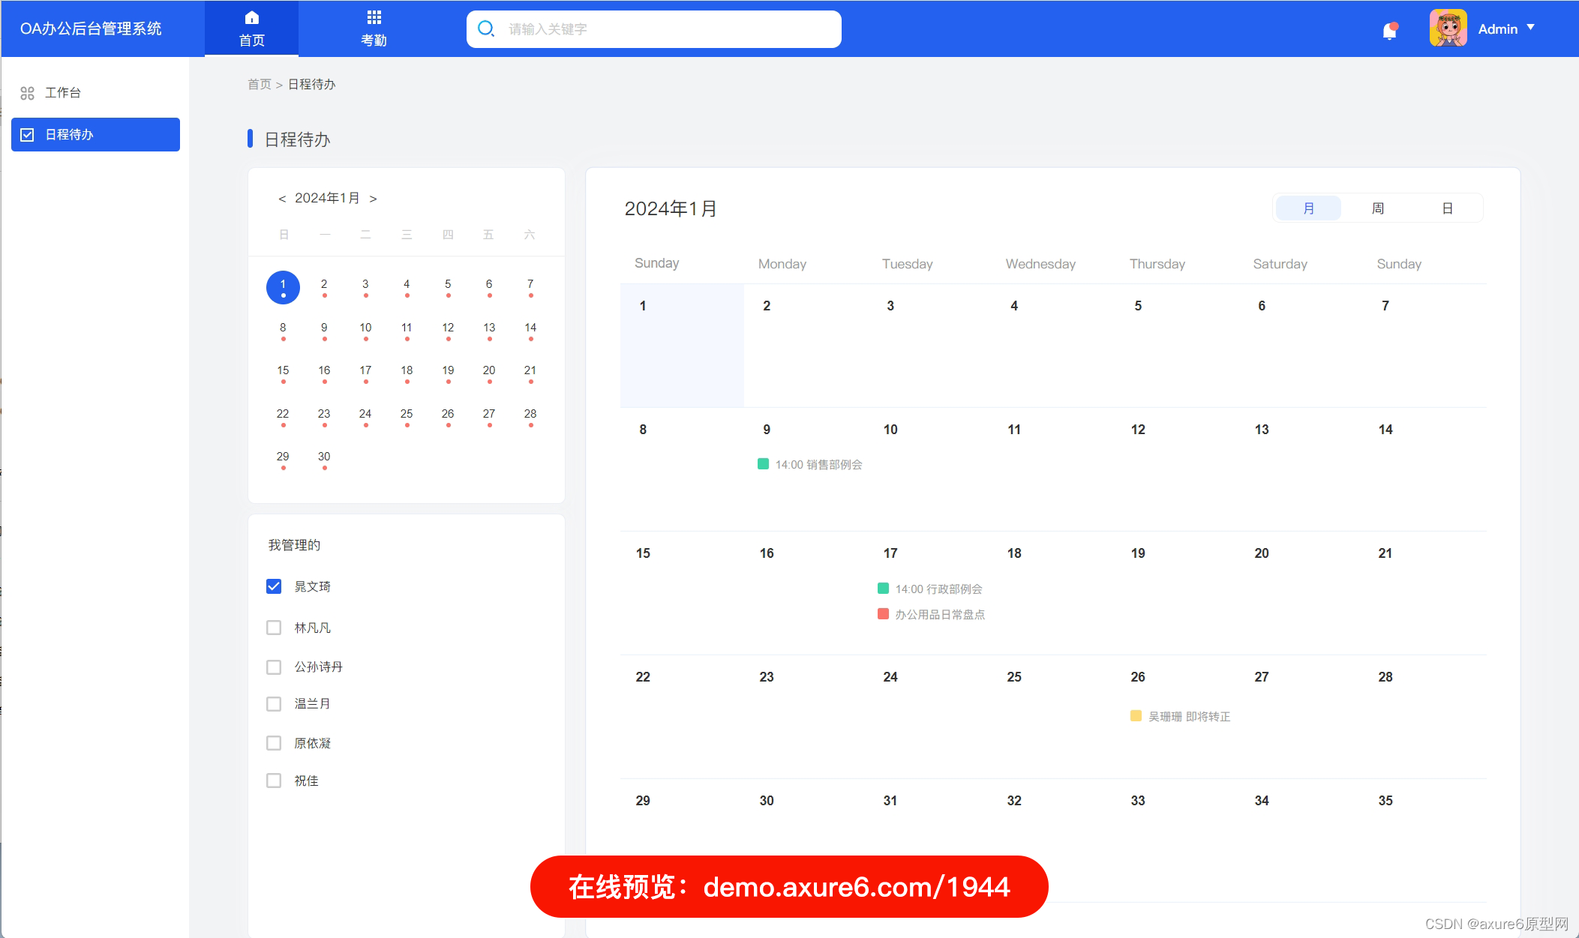Switch to 日 day view
1579x938 pixels.
pos(1447,208)
